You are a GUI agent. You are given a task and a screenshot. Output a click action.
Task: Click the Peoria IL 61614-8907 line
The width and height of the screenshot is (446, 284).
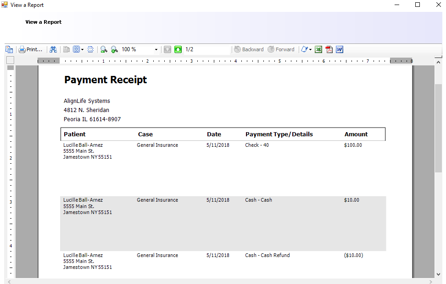point(92,119)
